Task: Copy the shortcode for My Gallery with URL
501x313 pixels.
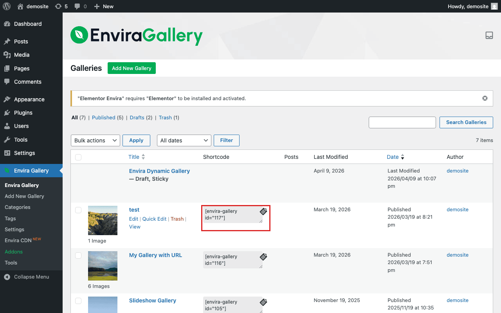Action: coord(263,256)
